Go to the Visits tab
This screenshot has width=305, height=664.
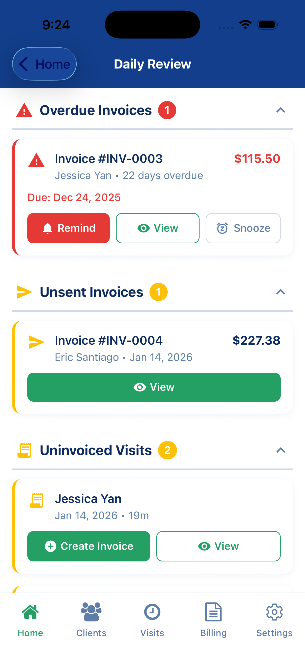pos(152,619)
